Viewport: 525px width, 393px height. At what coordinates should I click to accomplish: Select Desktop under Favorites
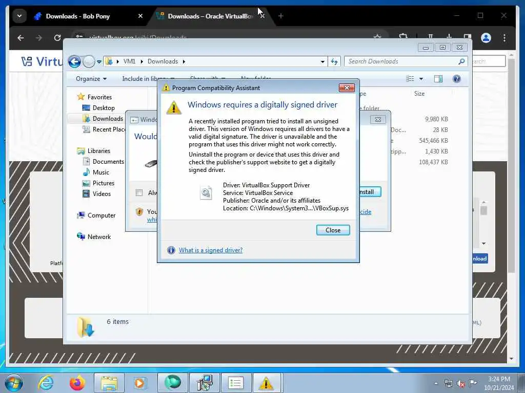[x=104, y=108]
